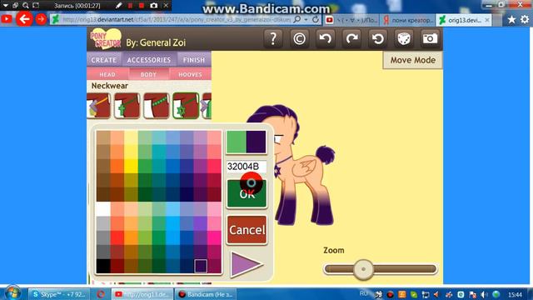Pick the selected dark purple outlined swatch

pos(201,266)
